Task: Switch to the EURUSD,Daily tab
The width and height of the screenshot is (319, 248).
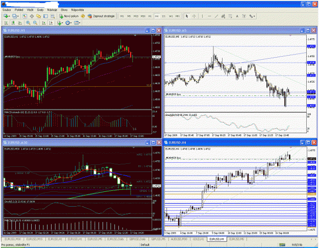Action: (115, 239)
